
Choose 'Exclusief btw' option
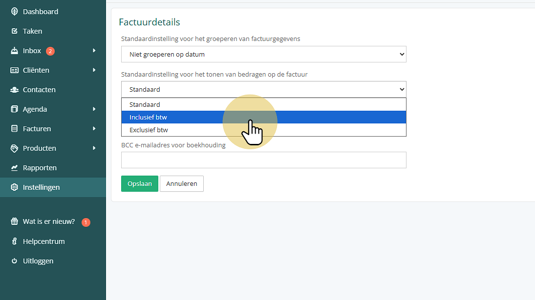click(264, 130)
